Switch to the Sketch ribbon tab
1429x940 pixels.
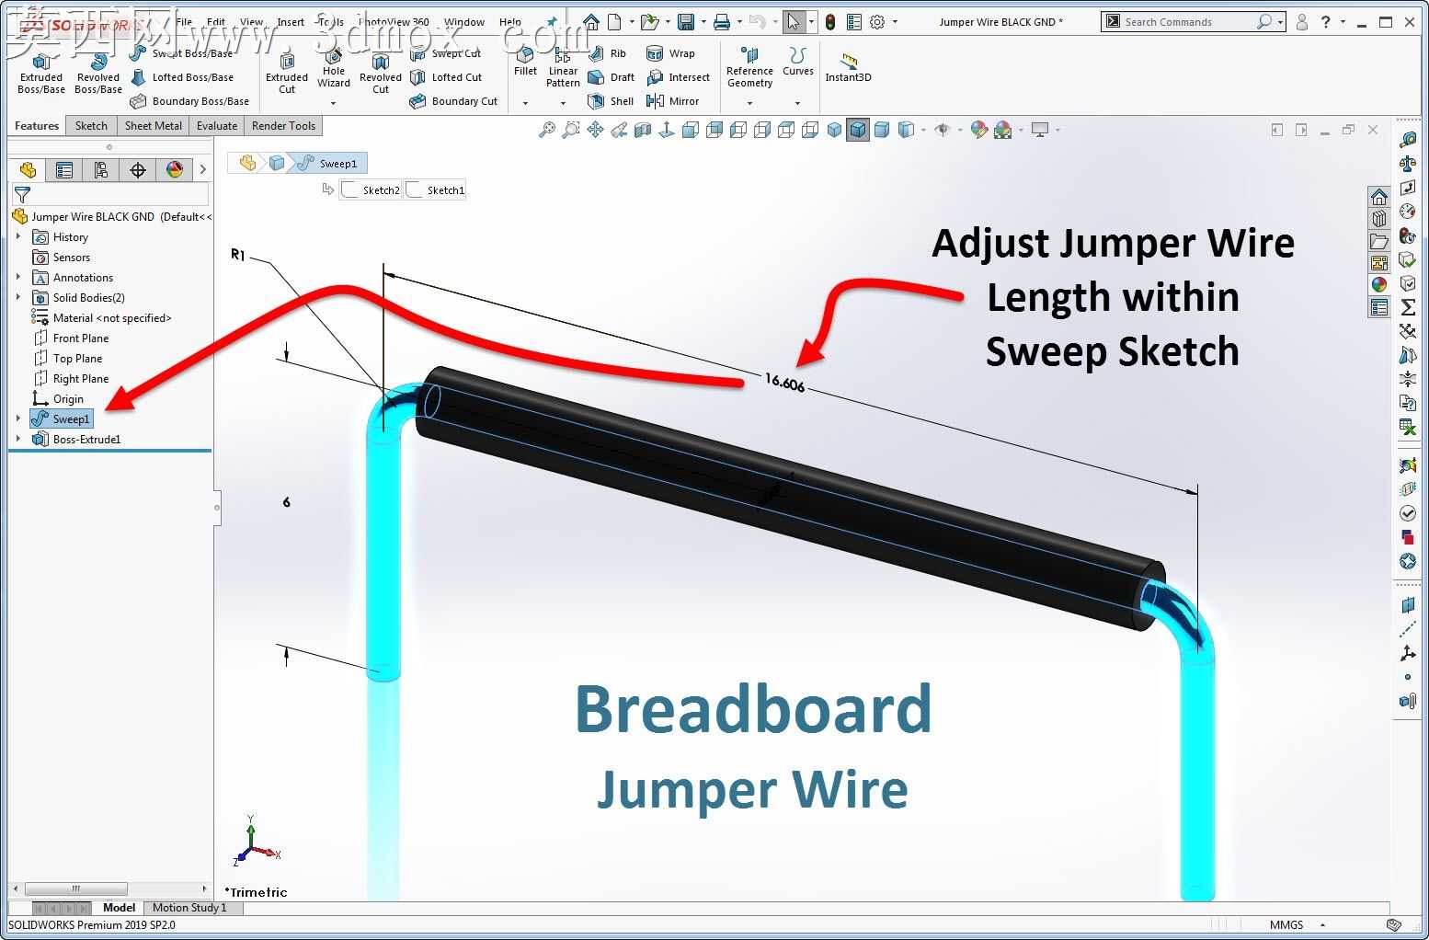click(x=91, y=126)
